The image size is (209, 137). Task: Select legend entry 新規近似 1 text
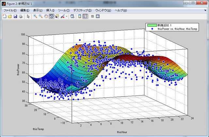pos(165,25)
